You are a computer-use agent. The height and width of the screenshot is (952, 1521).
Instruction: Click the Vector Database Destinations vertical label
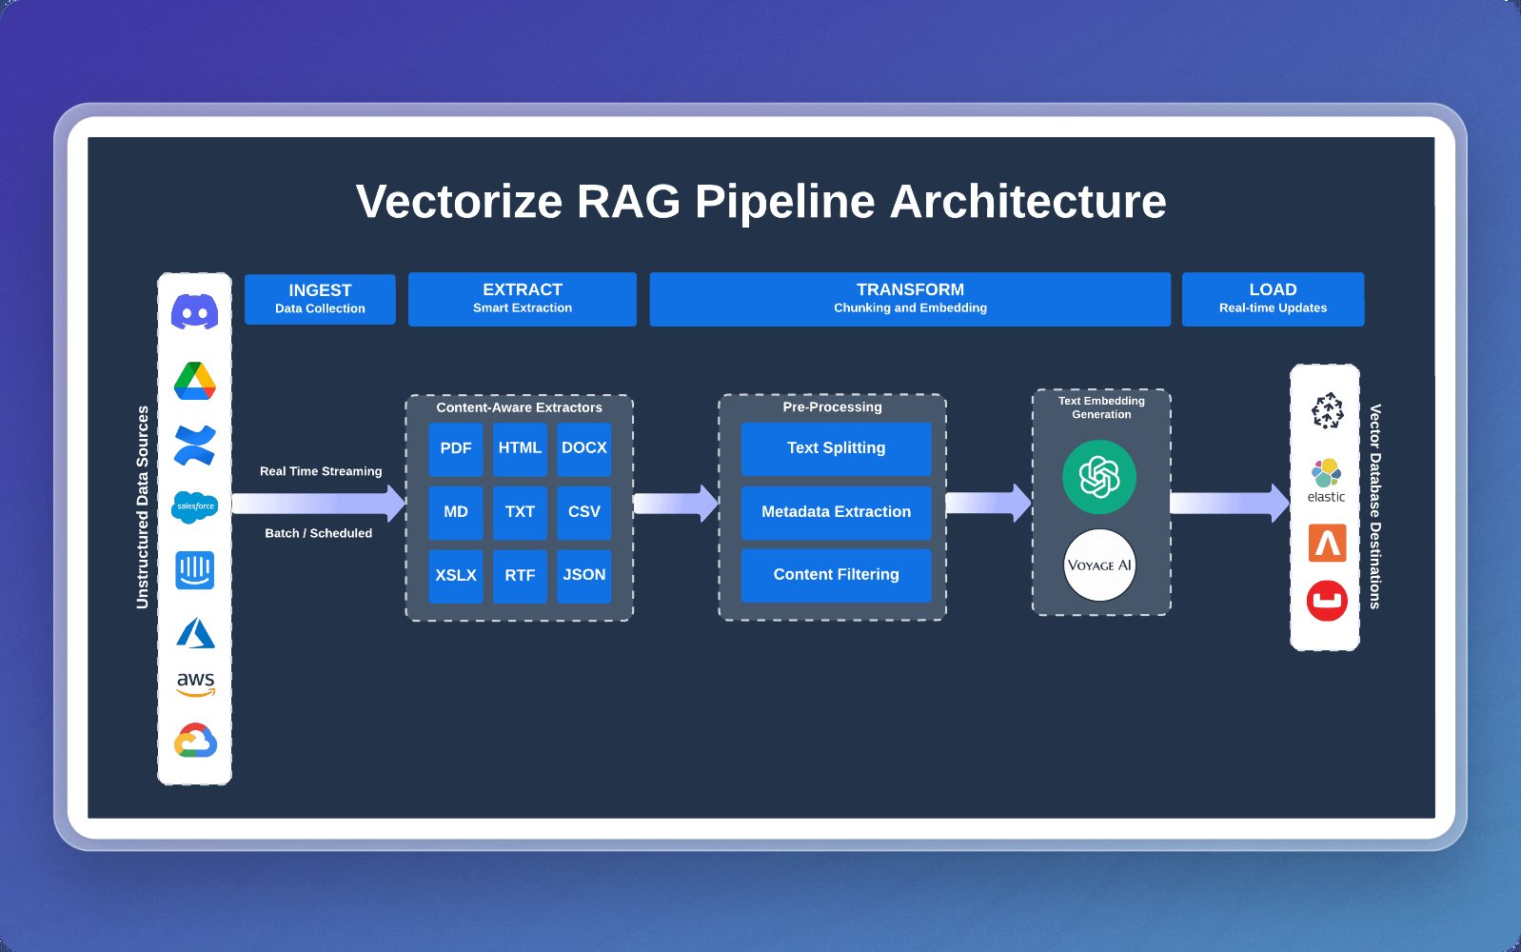1375,506
